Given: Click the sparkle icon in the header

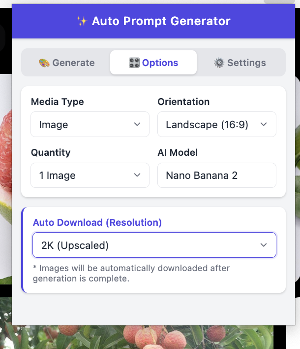Looking at the screenshot, I should click(82, 21).
